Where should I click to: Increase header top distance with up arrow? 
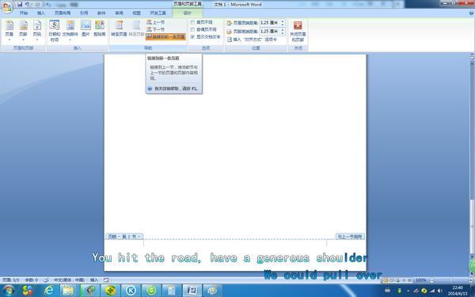(283, 21)
